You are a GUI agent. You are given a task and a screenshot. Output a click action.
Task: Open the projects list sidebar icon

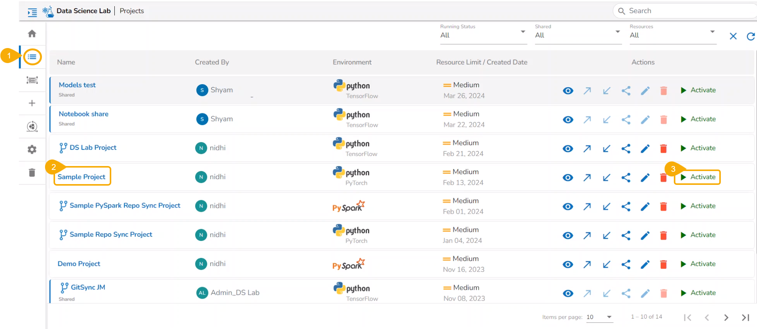point(32,57)
